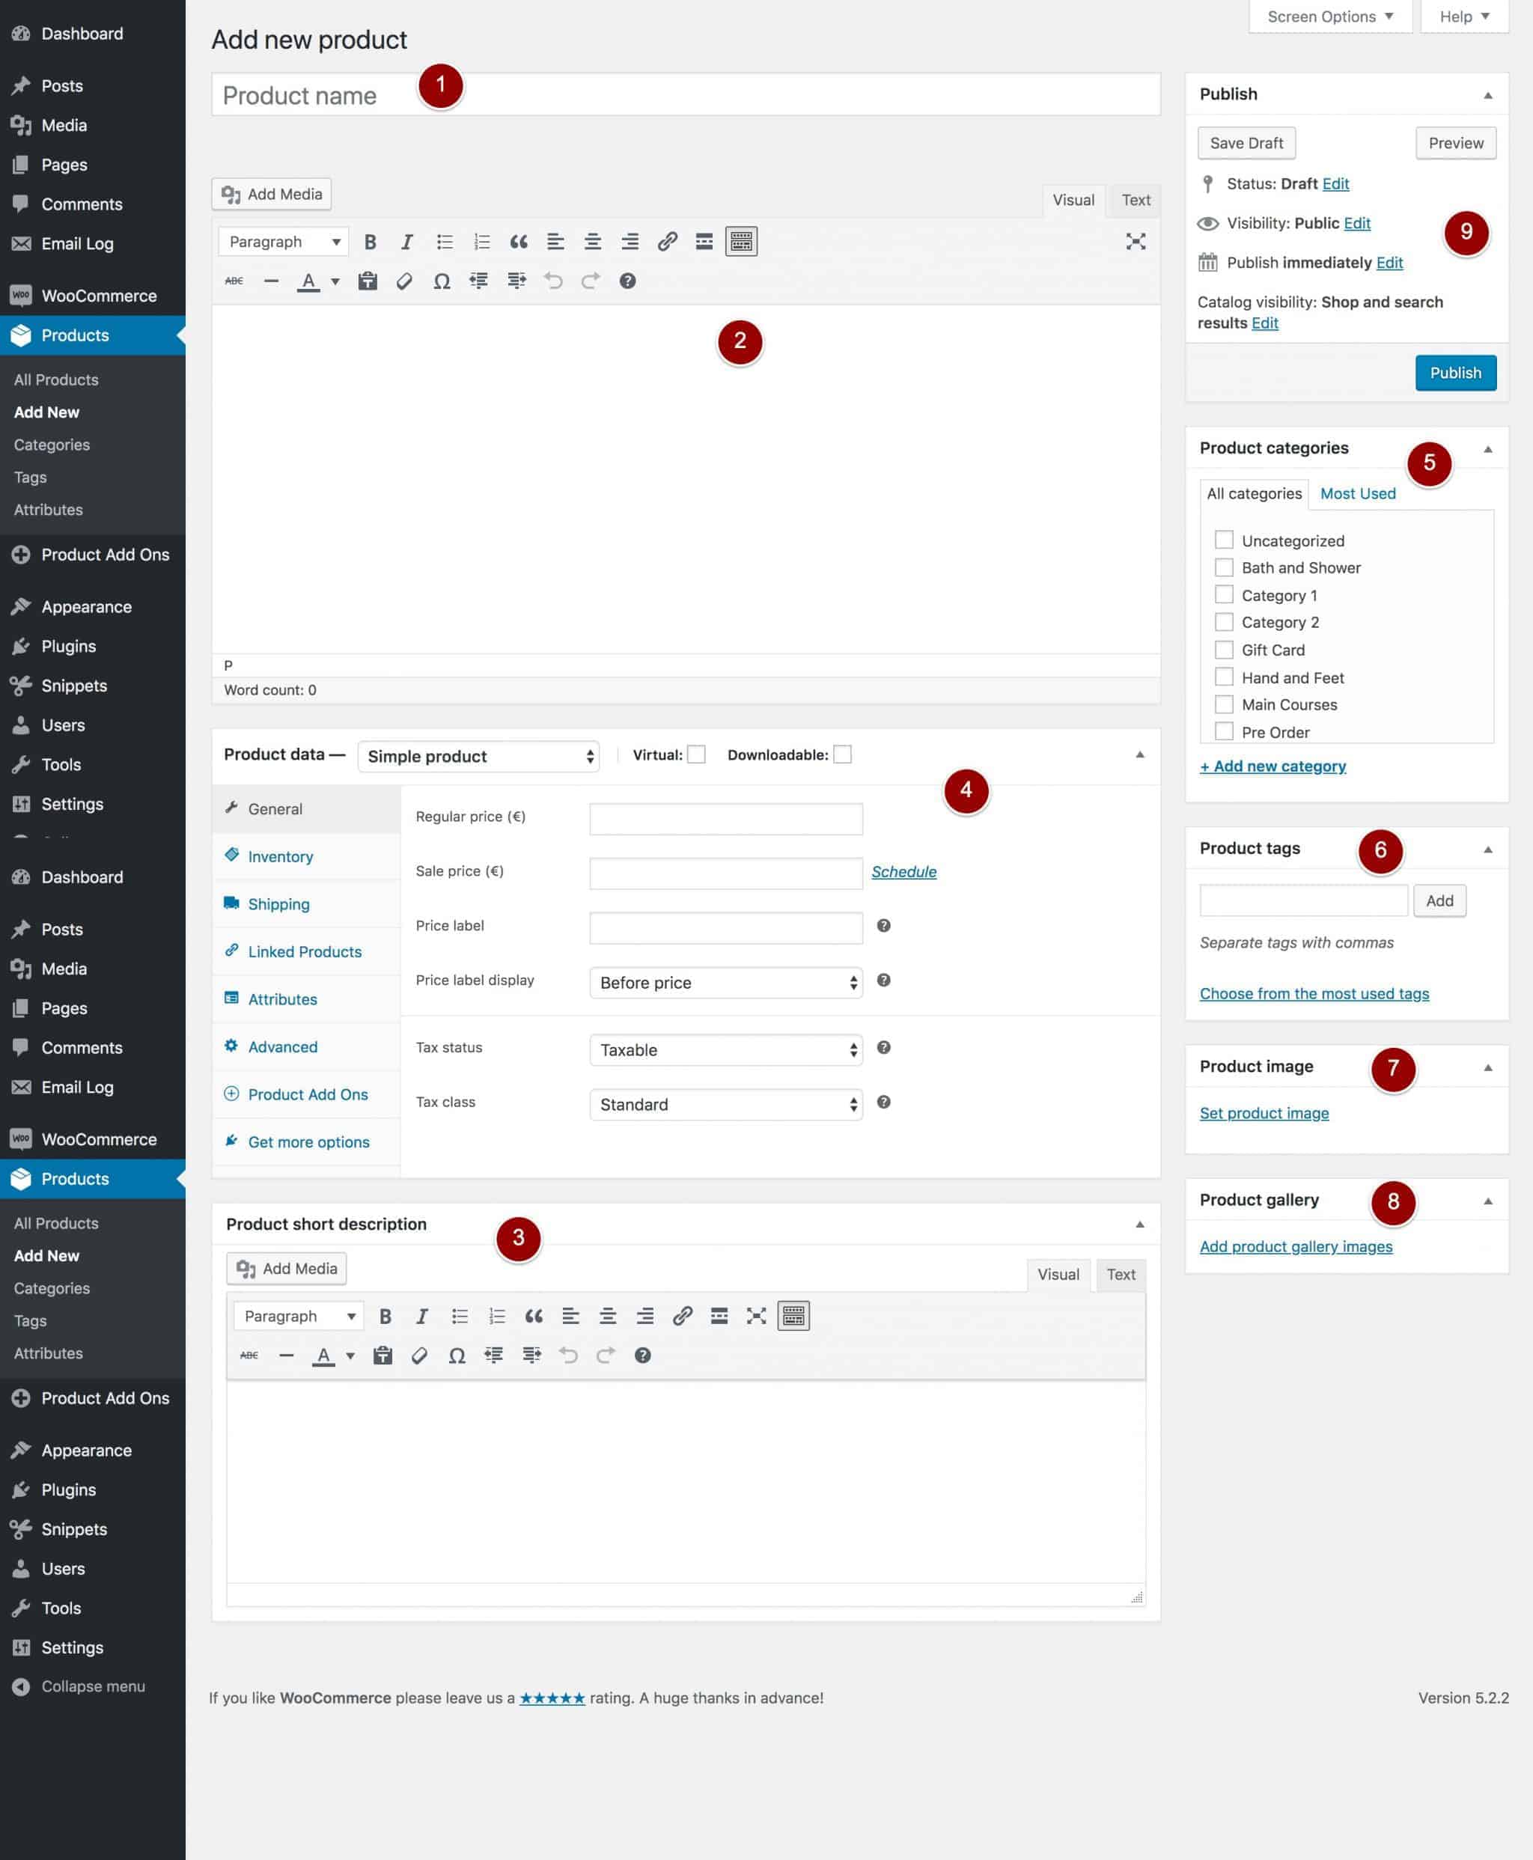Show help tip for Price label field
This screenshot has width=1533, height=1860.
883,925
